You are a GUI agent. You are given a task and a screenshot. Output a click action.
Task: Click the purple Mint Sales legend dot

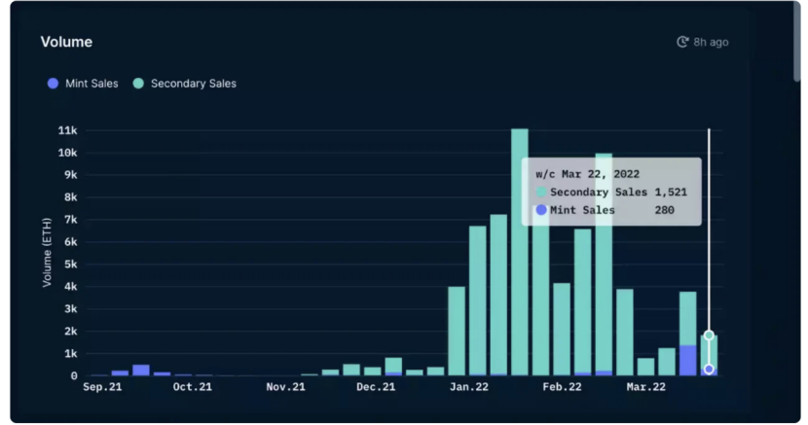[x=53, y=84]
